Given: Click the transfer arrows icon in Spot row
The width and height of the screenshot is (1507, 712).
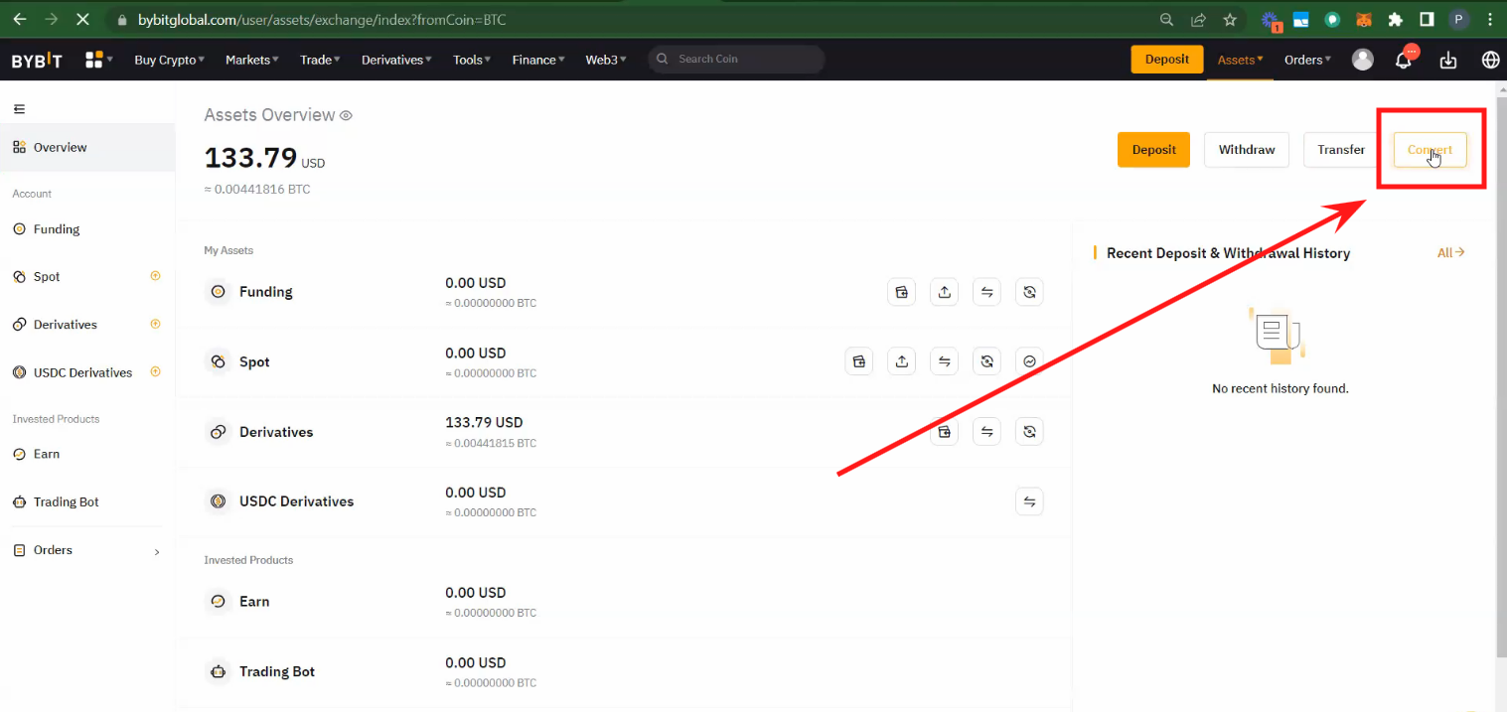Looking at the screenshot, I should [x=944, y=361].
